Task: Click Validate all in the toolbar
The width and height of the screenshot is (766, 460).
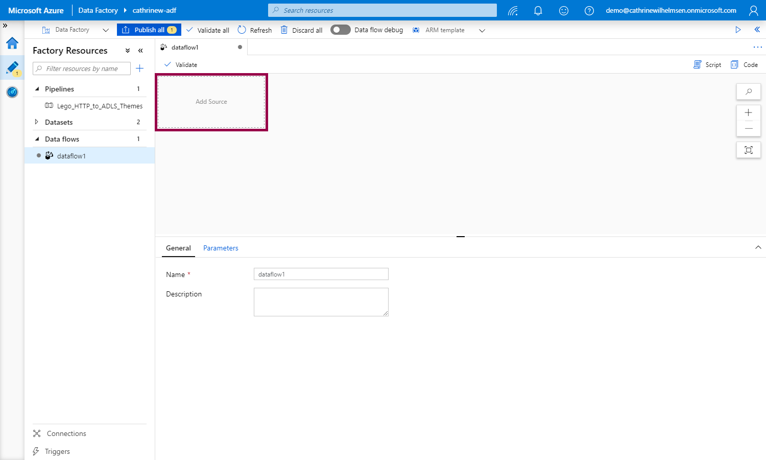Action: [x=208, y=30]
